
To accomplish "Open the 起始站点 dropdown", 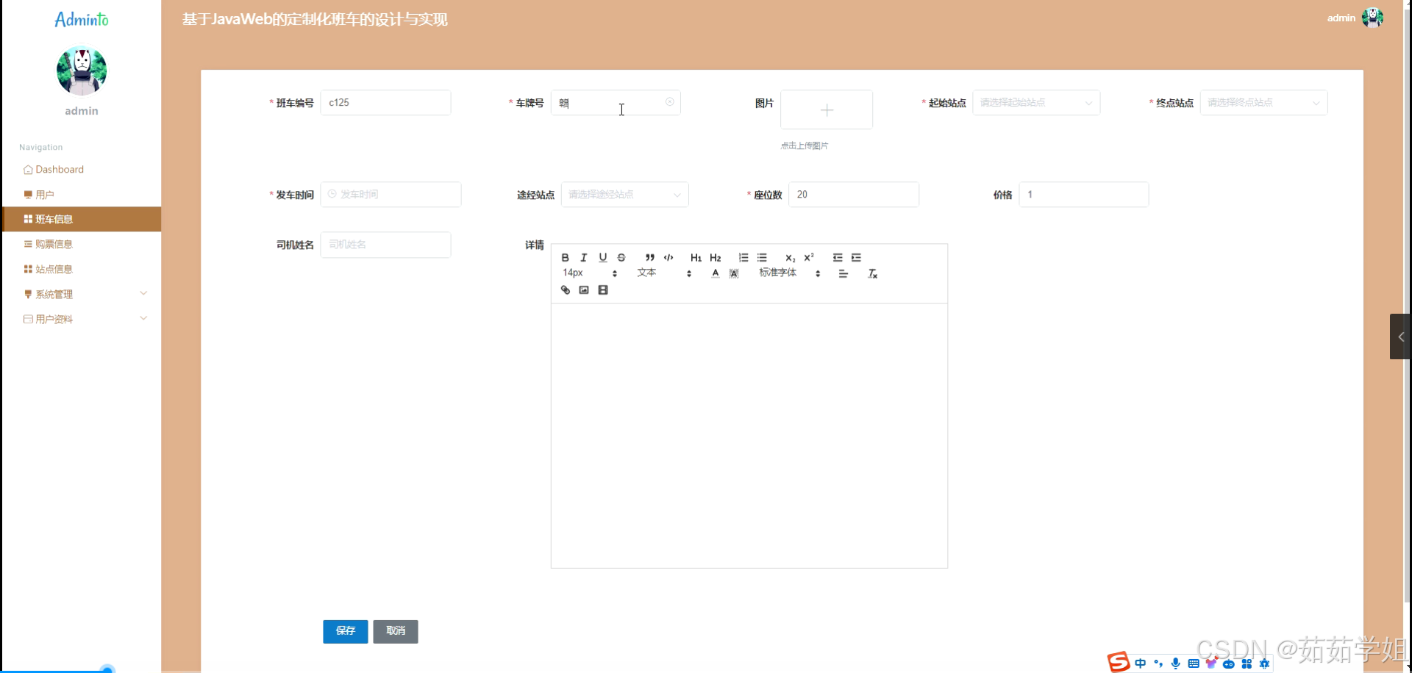I will (x=1036, y=103).
